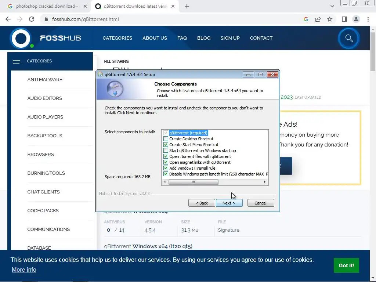Close the photoshop cracked download tab
This screenshot has width=376, height=282.
[85, 6]
